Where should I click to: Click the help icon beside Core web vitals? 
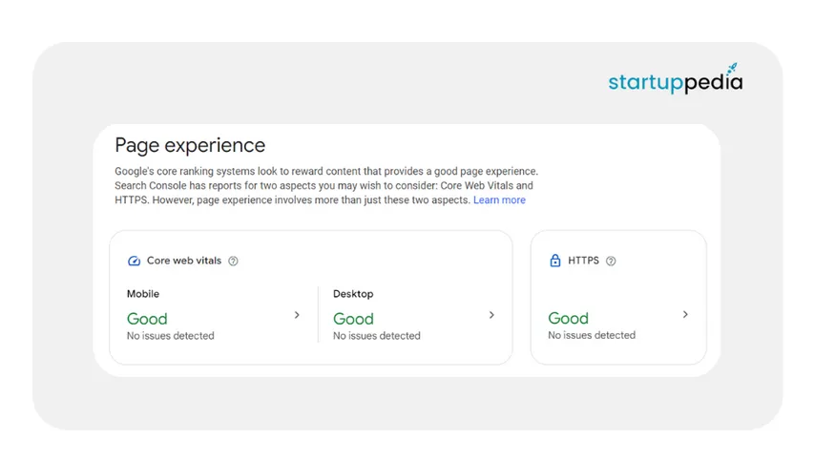233,261
